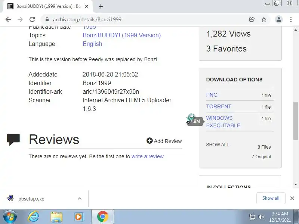
Task: Open the TORRENT download link
Action: (219, 106)
